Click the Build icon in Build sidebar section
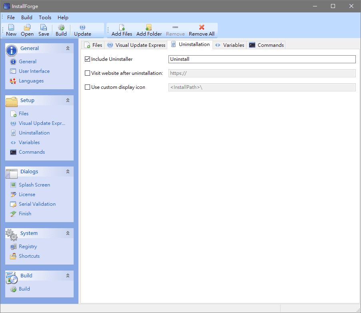The width and height of the screenshot is (361, 313). 13,289
